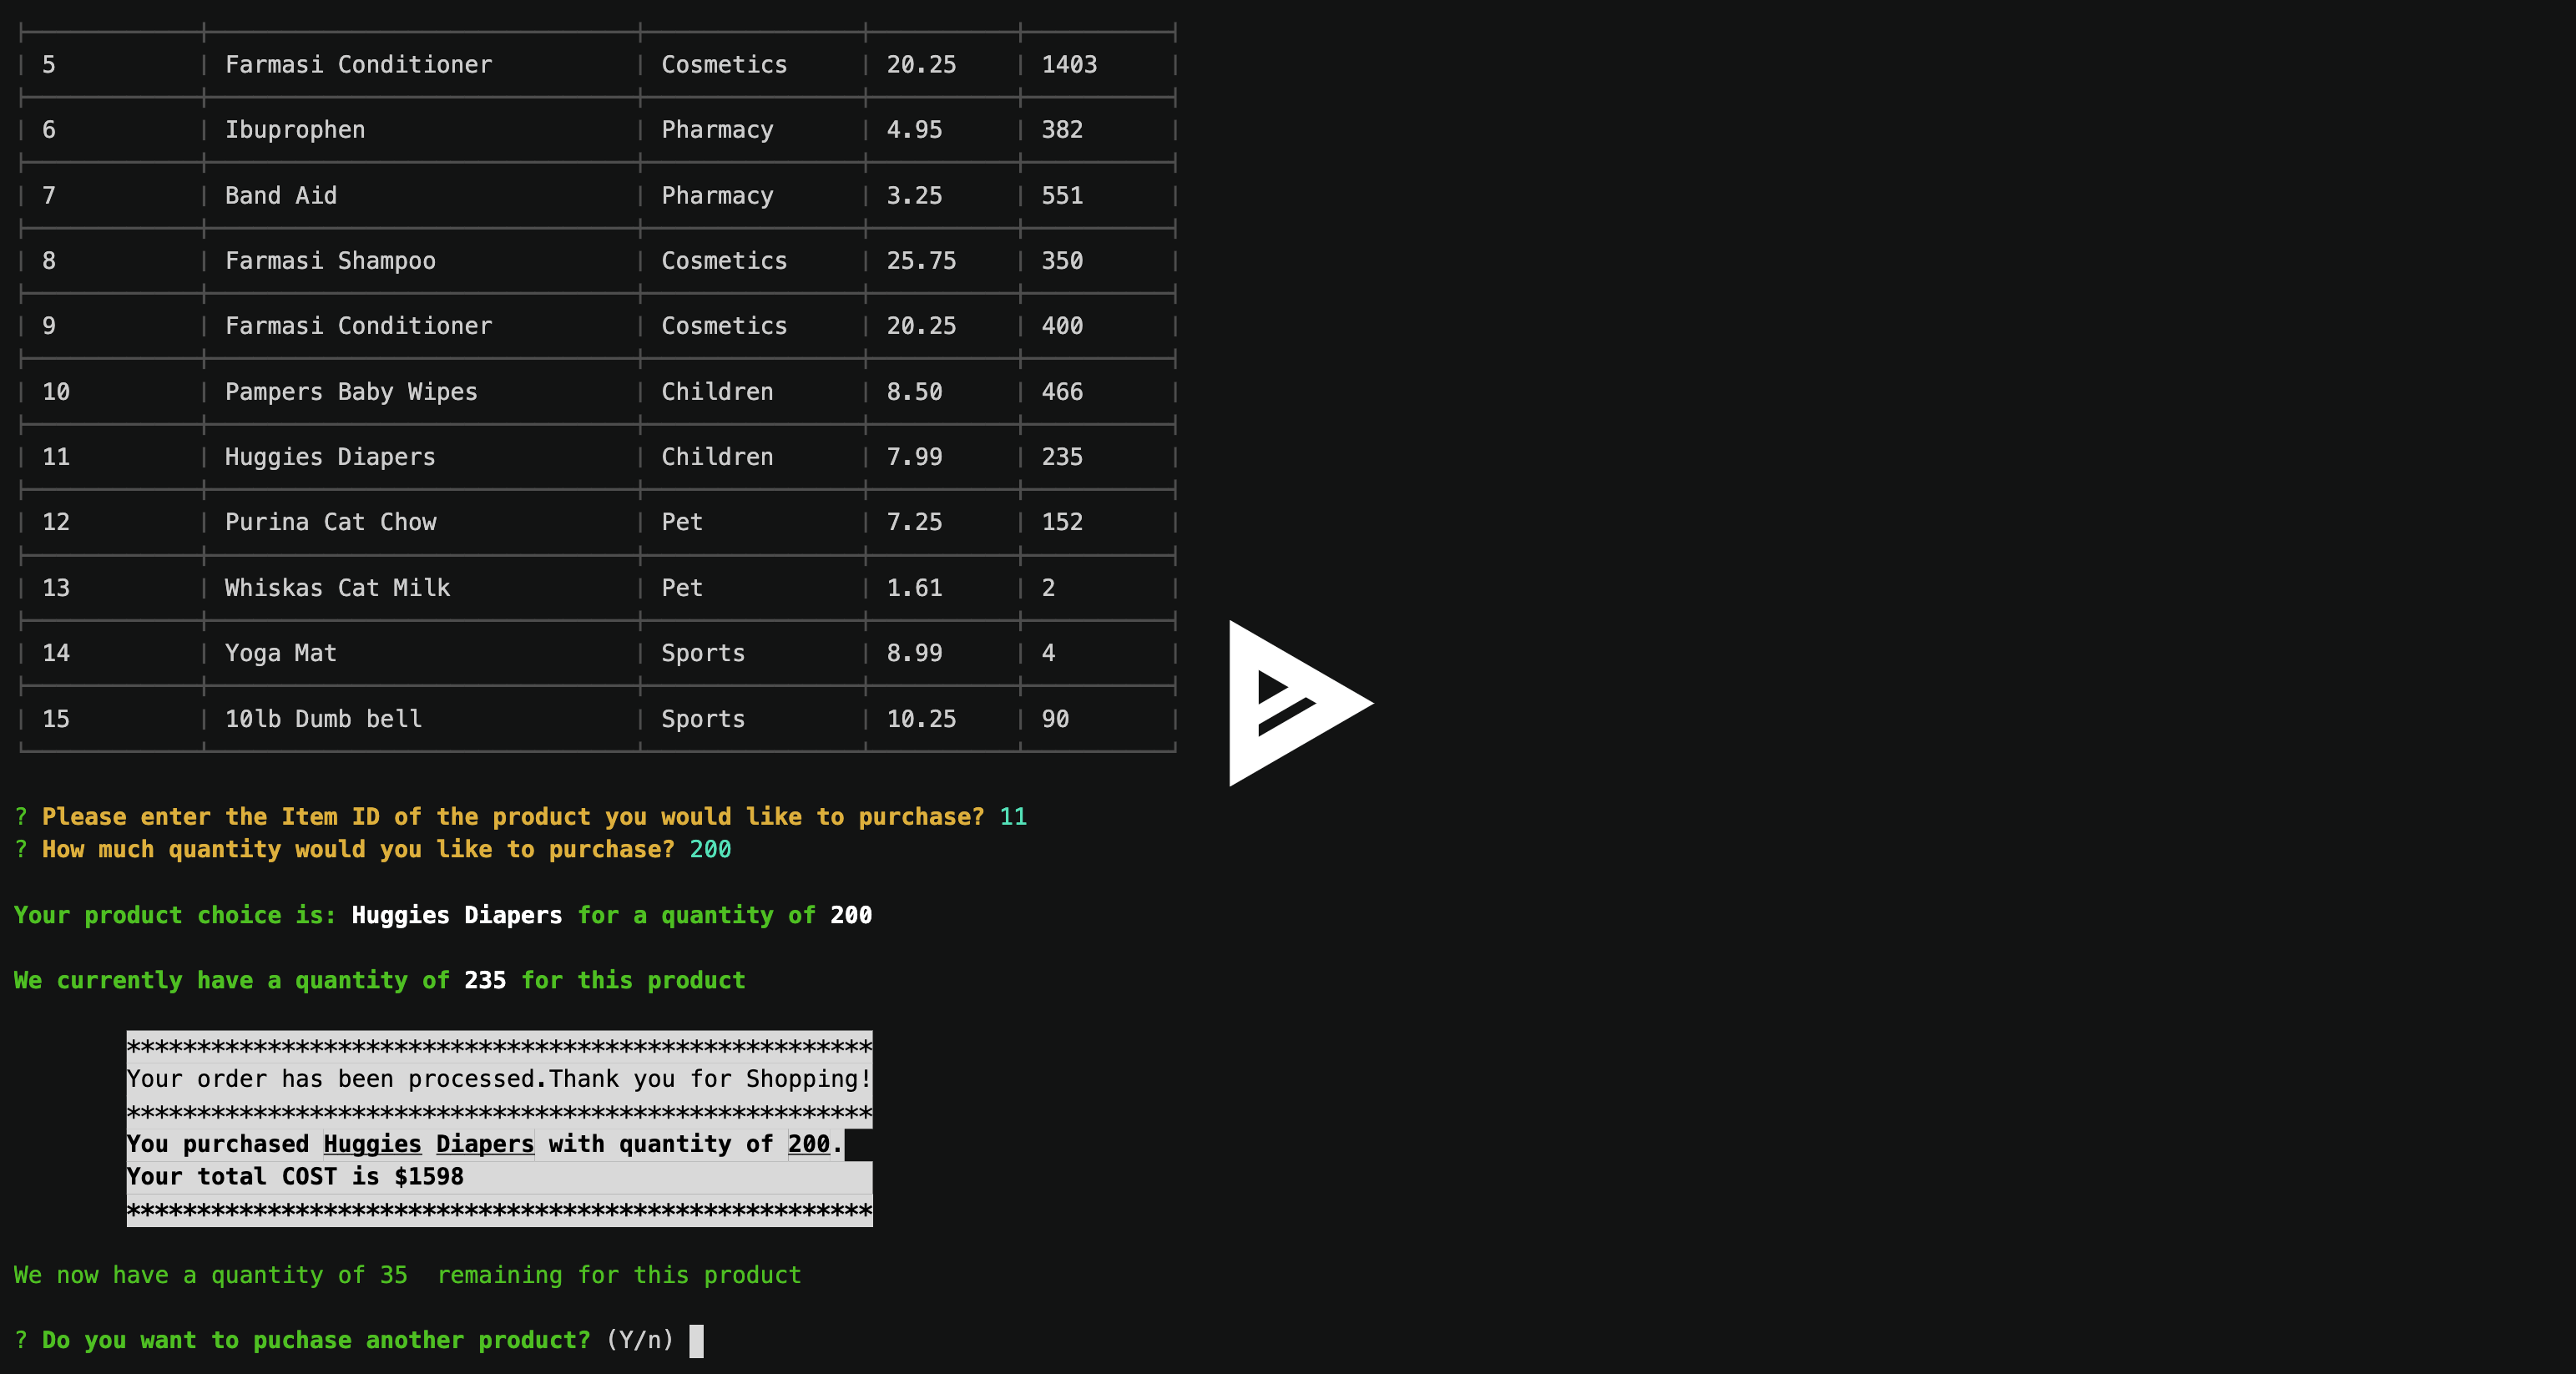Screen dimensions: 2576x1374
Task: Click price 7.25 for Purina Cat Chow
Action: [x=914, y=522]
